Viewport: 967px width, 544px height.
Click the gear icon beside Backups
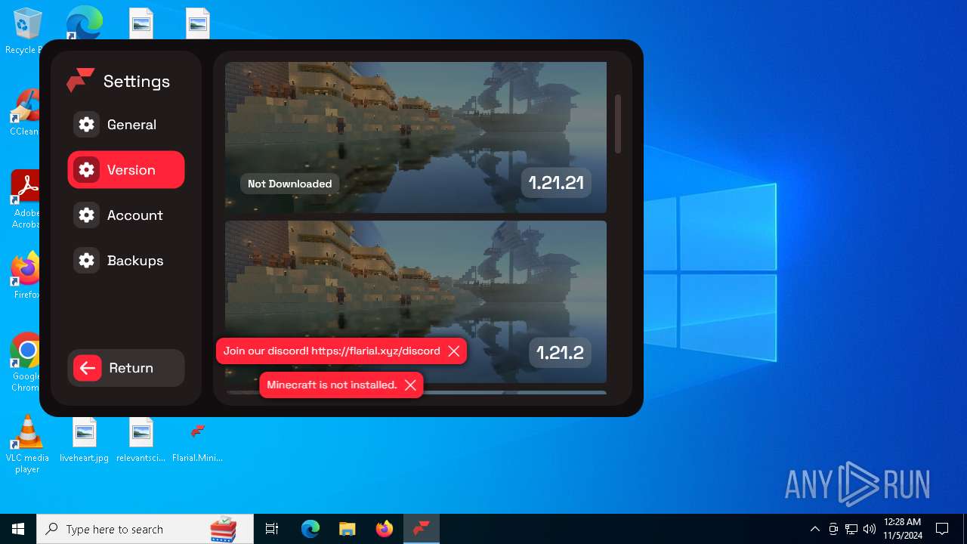tap(87, 261)
